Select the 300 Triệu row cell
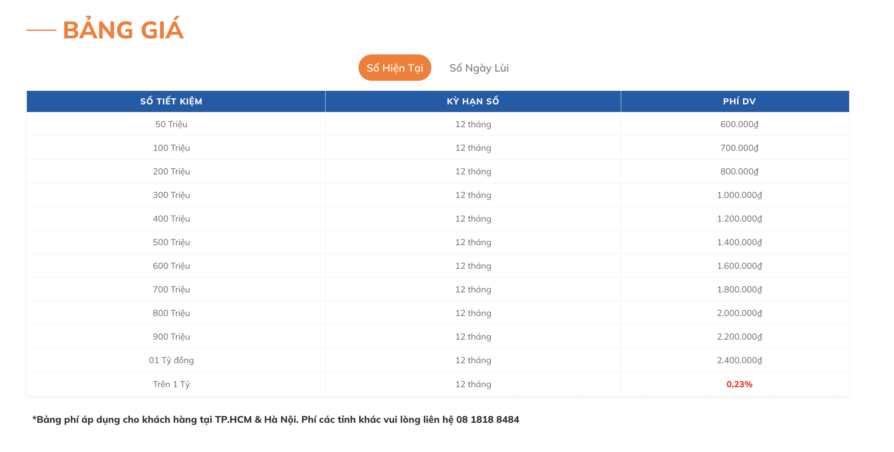 (171, 195)
